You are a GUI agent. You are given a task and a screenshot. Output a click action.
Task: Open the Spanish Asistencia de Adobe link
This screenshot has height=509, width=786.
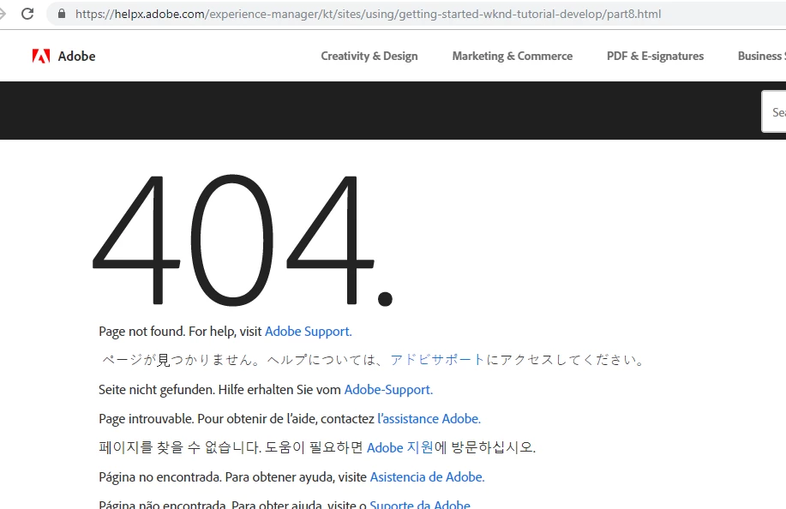[427, 477]
